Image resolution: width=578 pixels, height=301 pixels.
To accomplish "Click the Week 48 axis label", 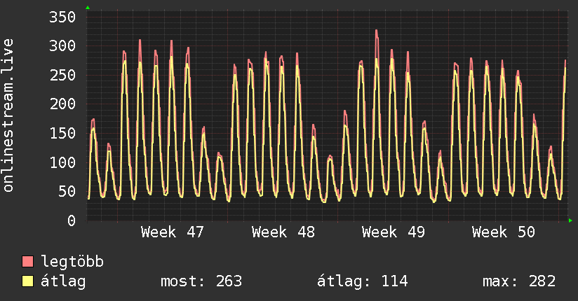I will (x=283, y=232).
